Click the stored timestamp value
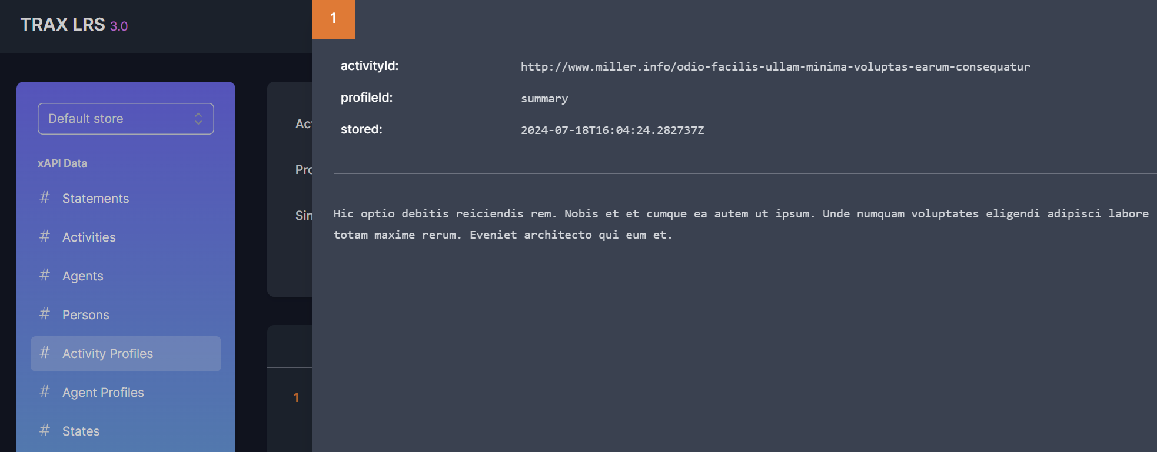The height and width of the screenshot is (452, 1157). coord(612,130)
